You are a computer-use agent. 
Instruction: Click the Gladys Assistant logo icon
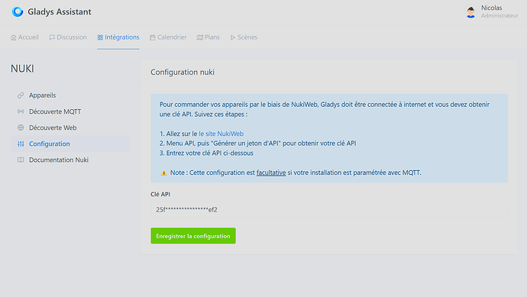pyautogui.click(x=18, y=11)
